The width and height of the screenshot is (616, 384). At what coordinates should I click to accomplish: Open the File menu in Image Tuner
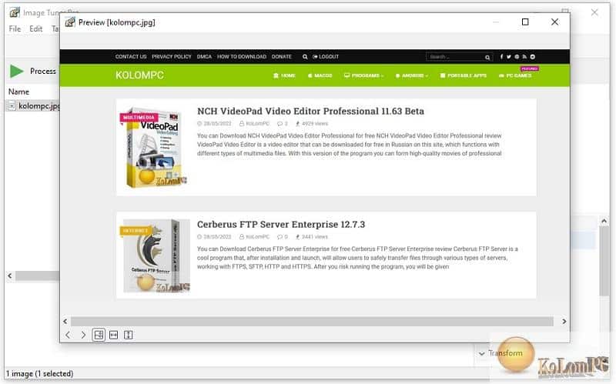point(15,28)
